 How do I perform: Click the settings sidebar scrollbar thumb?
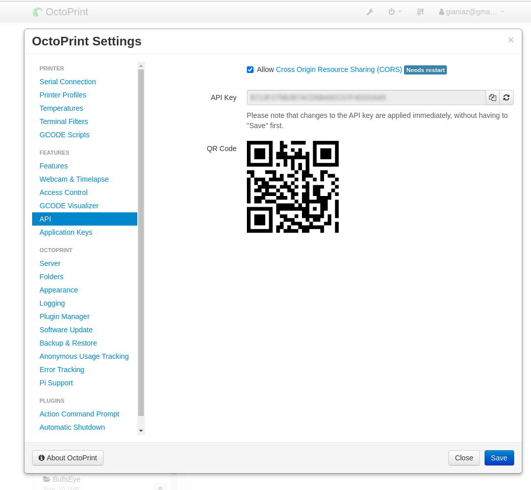(141, 242)
